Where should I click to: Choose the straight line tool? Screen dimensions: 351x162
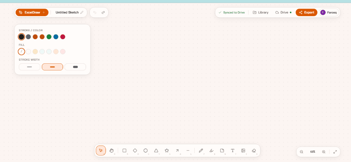tap(188, 151)
